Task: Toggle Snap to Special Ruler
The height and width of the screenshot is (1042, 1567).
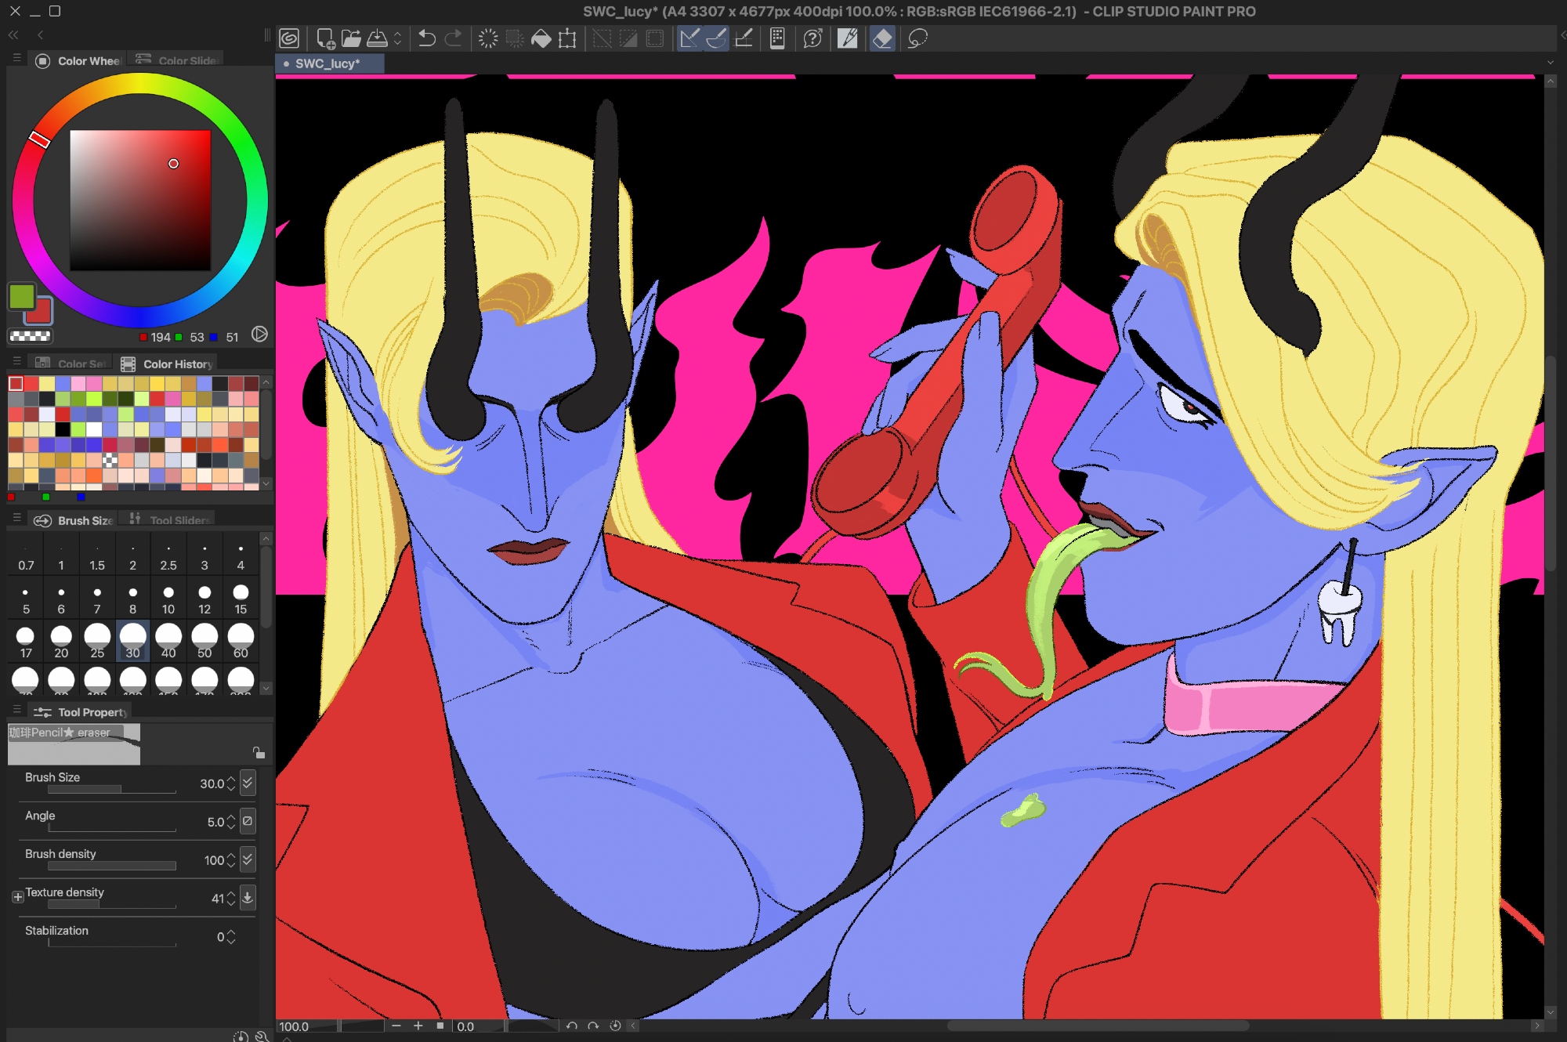Action: point(716,38)
